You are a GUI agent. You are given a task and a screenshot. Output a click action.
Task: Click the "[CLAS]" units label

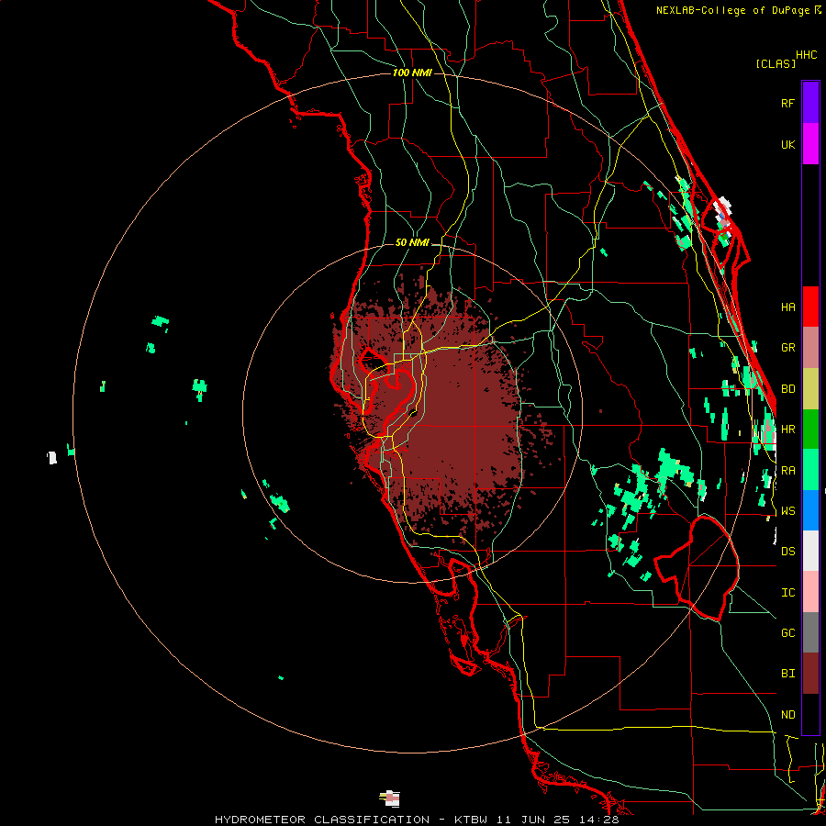(776, 63)
